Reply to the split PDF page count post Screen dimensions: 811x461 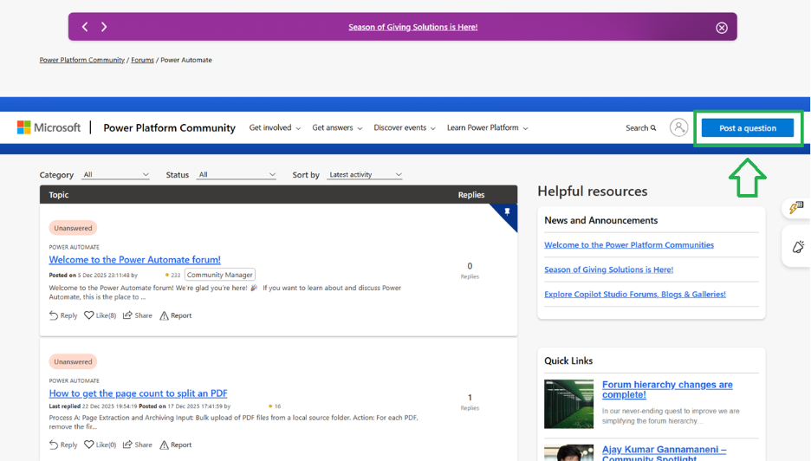click(63, 445)
